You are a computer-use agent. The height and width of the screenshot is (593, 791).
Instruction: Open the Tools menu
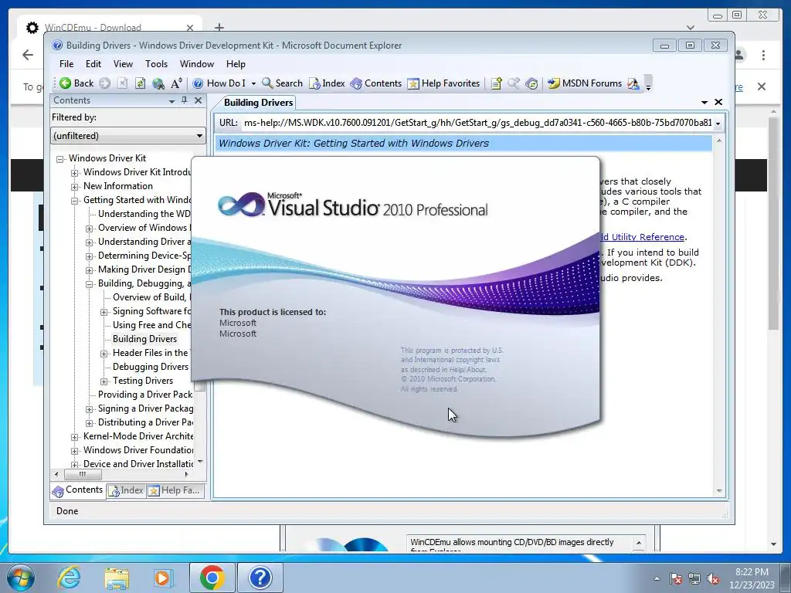coord(156,64)
